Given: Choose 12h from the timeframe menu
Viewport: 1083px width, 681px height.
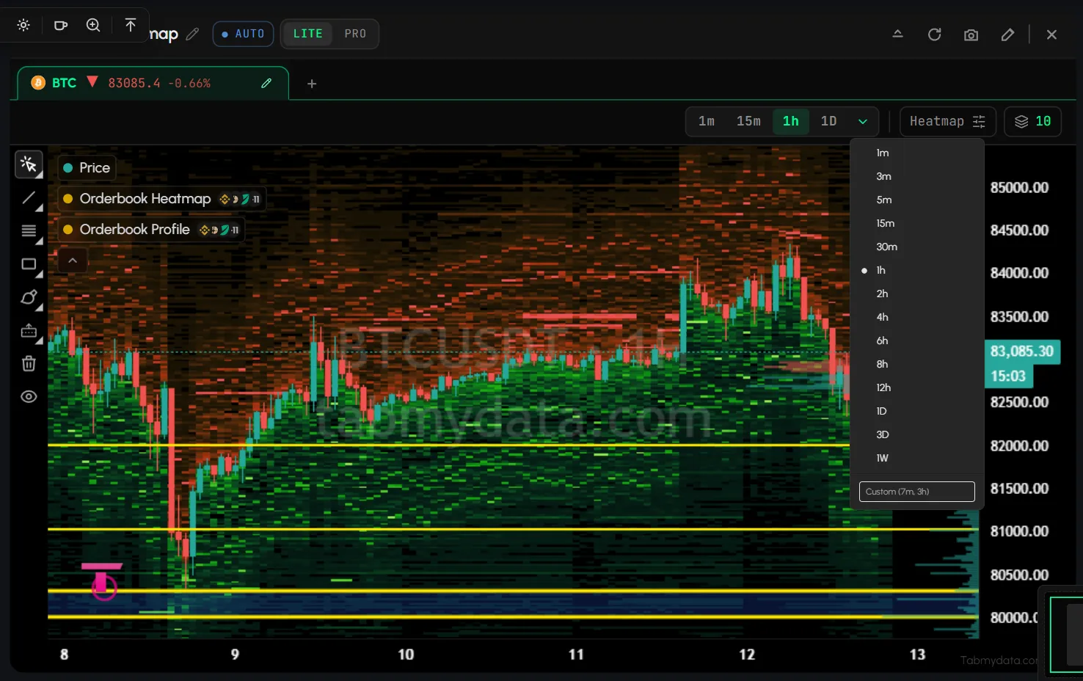Looking at the screenshot, I should point(916,387).
